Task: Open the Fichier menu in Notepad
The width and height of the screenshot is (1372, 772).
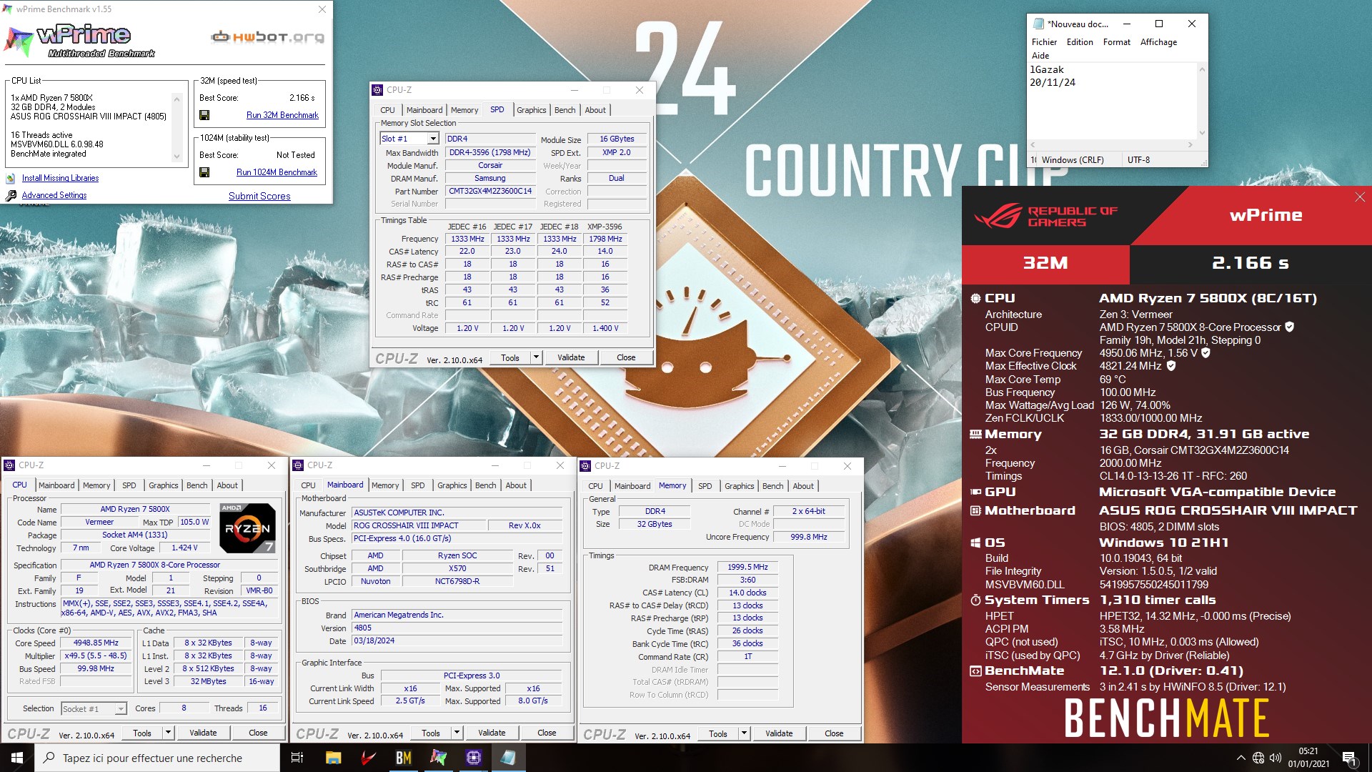Action: tap(1044, 42)
